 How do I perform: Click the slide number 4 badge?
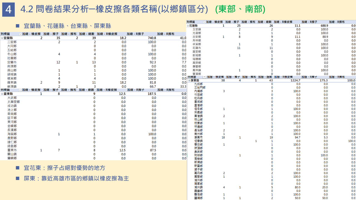(8, 10)
